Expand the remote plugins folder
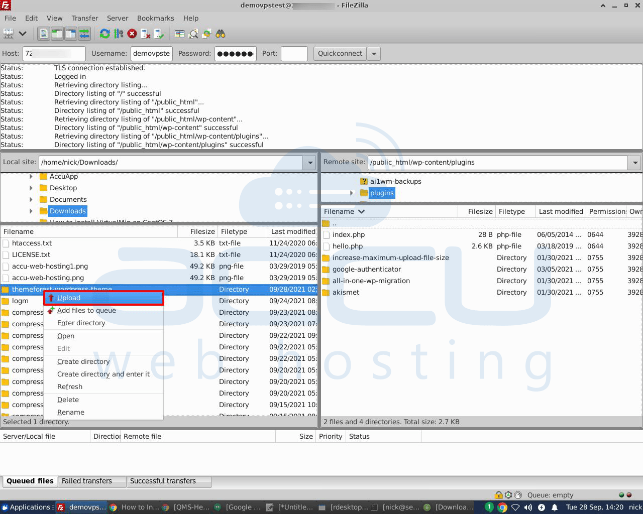The width and height of the screenshot is (643, 514). [x=352, y=193]
